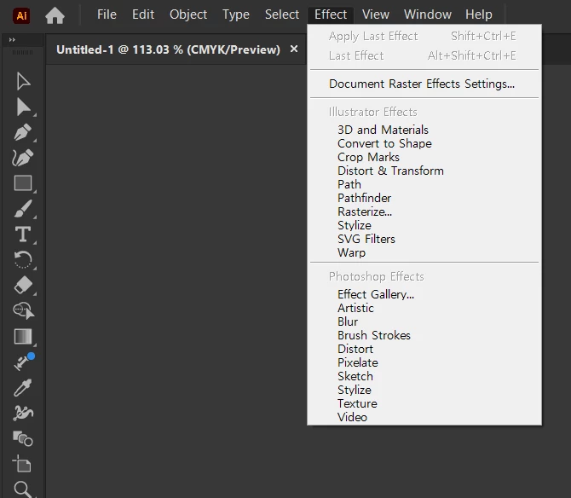This screenshot has height=498, width=571.
Task: Open the Help menu
Action: (478, 14)
